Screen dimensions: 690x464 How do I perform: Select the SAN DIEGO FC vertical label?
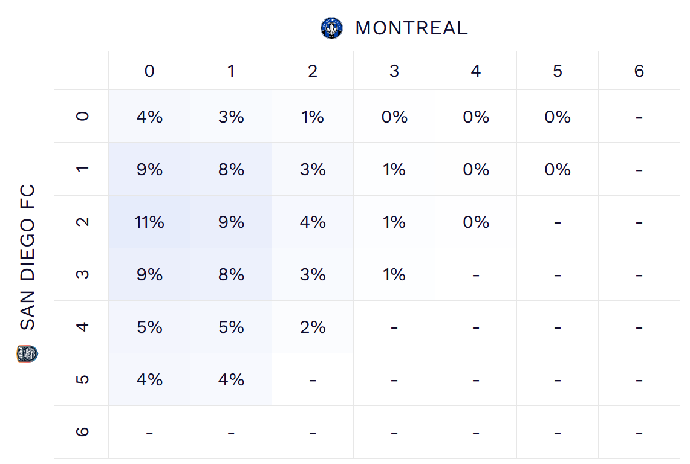pyautogui.click(x=28, y=258)
